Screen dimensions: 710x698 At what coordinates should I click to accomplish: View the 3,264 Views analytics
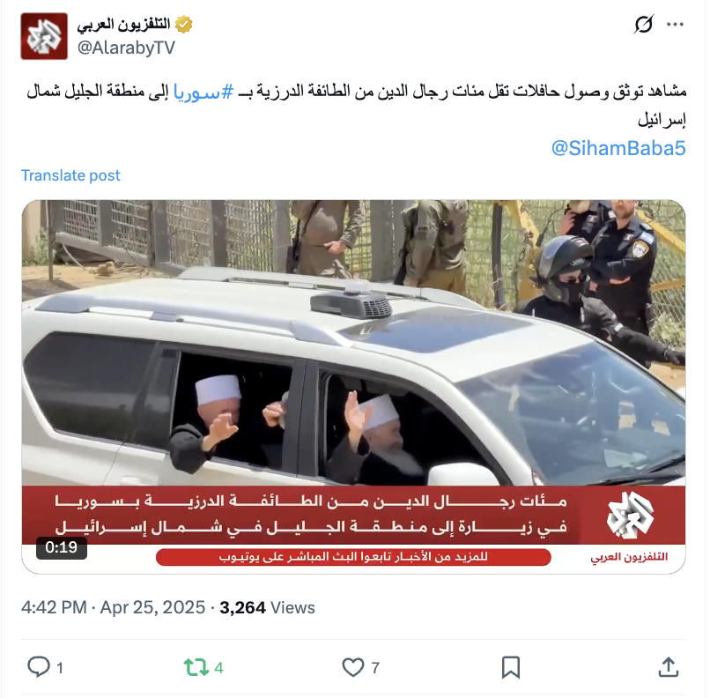(267, 607)
